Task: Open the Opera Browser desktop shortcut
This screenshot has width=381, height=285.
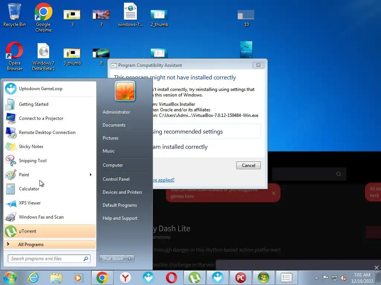Action: pos(15,56)
